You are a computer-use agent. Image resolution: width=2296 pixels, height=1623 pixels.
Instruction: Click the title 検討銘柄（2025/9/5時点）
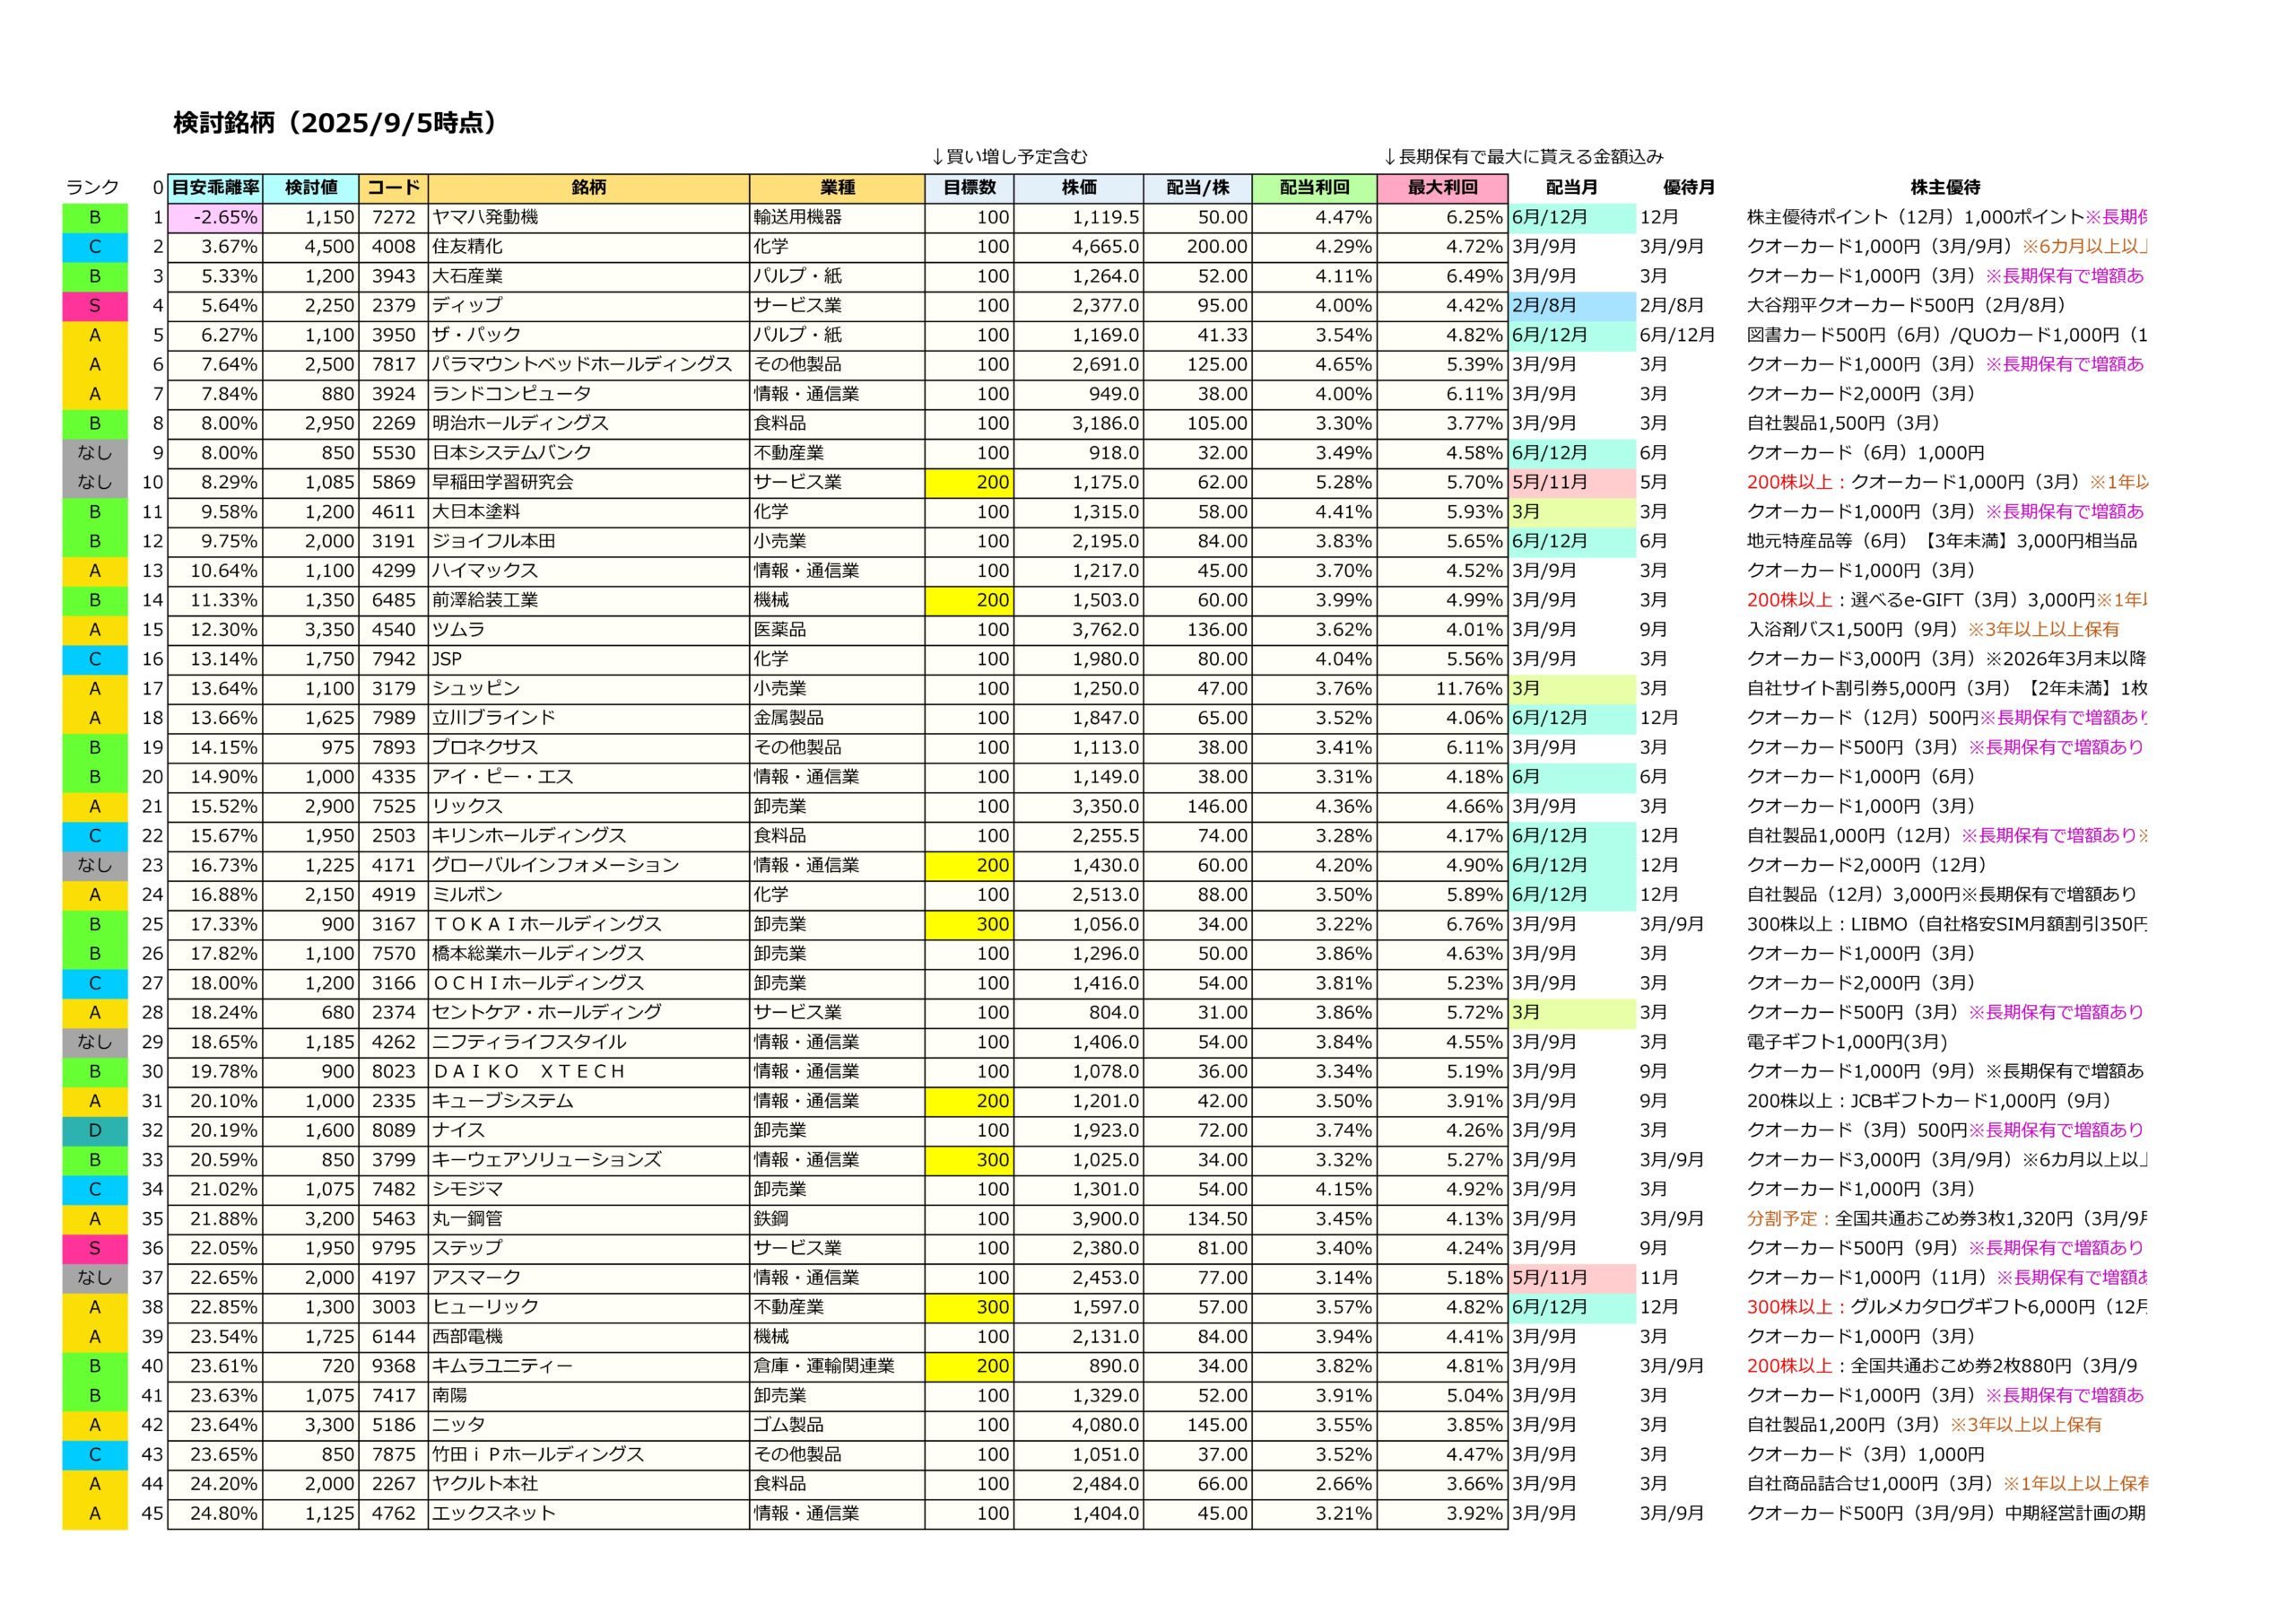pyautogui.click(x=336, y=123)
